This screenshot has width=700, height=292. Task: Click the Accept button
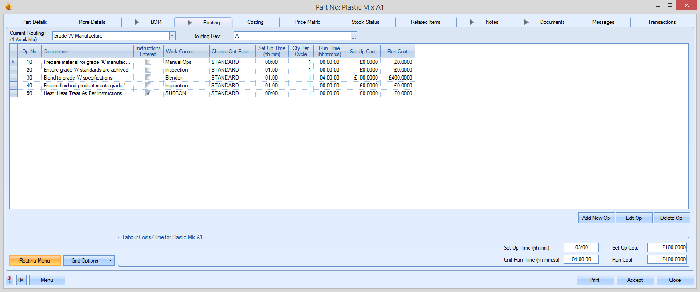click(635, 280)
